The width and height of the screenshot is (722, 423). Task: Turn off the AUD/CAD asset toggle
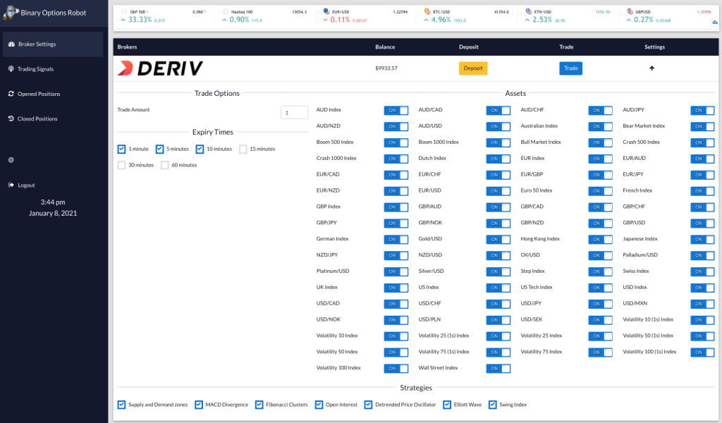[498, 111]
